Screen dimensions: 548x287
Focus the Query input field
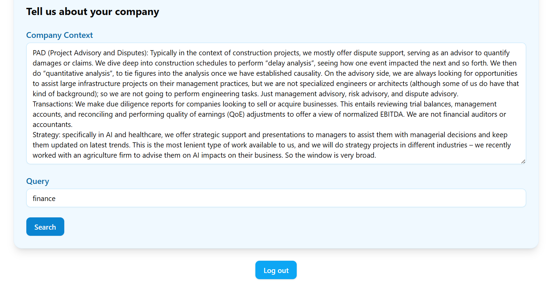point(276,198)
